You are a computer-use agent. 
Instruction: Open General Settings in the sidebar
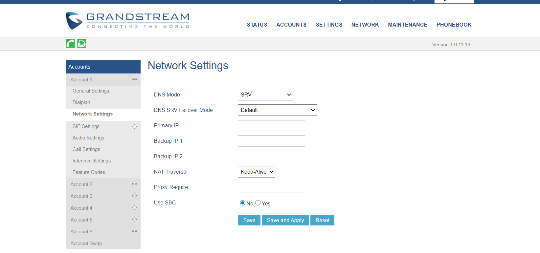point(91,91)
